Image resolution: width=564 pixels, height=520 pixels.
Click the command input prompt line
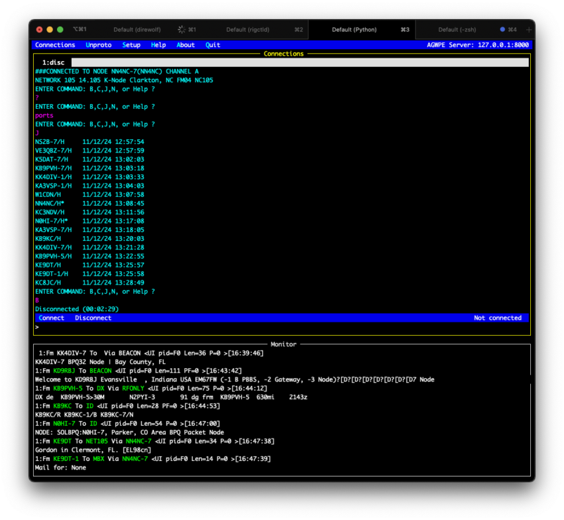[279, 327]
